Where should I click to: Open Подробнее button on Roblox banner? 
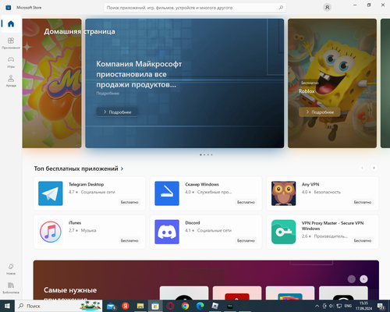pos(320,112)
